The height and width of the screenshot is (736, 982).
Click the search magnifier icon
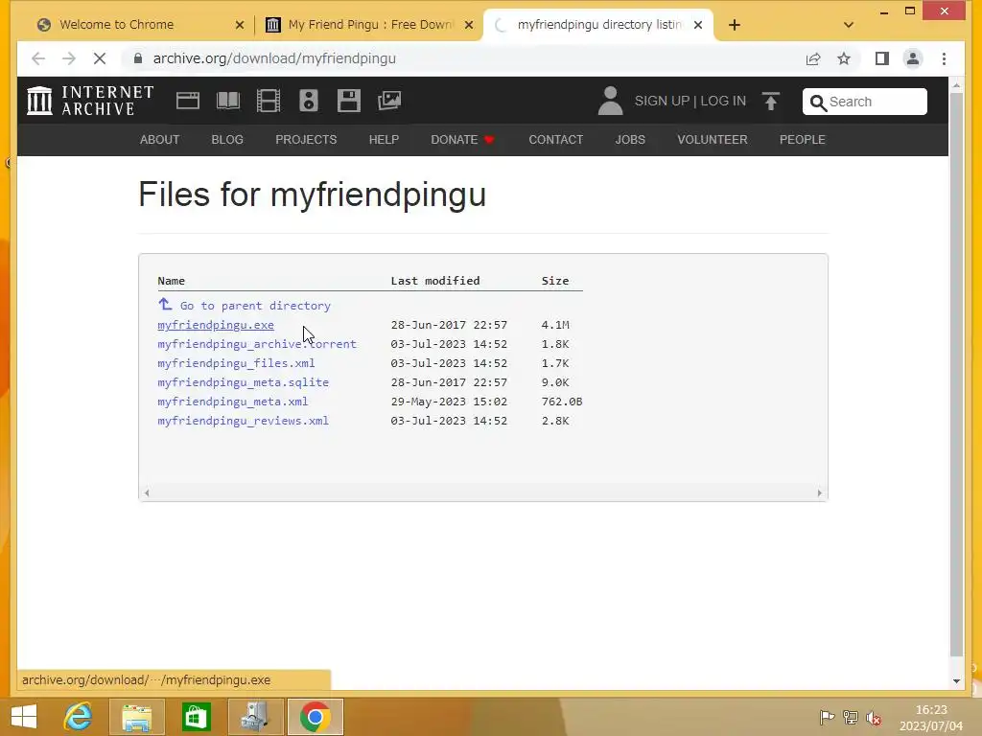click(818, 102)
